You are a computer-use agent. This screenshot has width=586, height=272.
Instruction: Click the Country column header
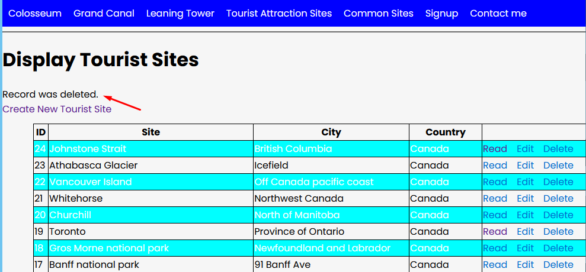pos(445,132)
